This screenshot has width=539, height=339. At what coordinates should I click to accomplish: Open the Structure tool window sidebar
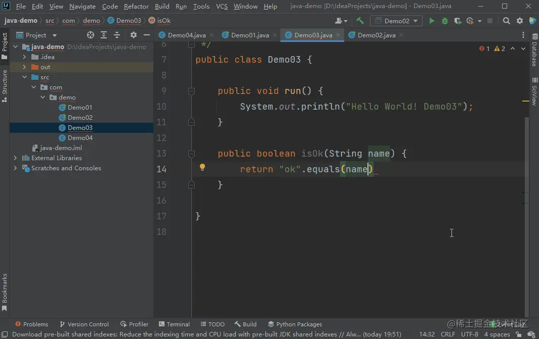click(x=5, y=86)
